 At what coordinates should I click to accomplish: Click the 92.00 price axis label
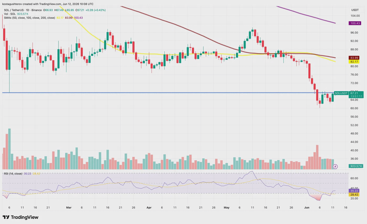click(x=354, y=41)
